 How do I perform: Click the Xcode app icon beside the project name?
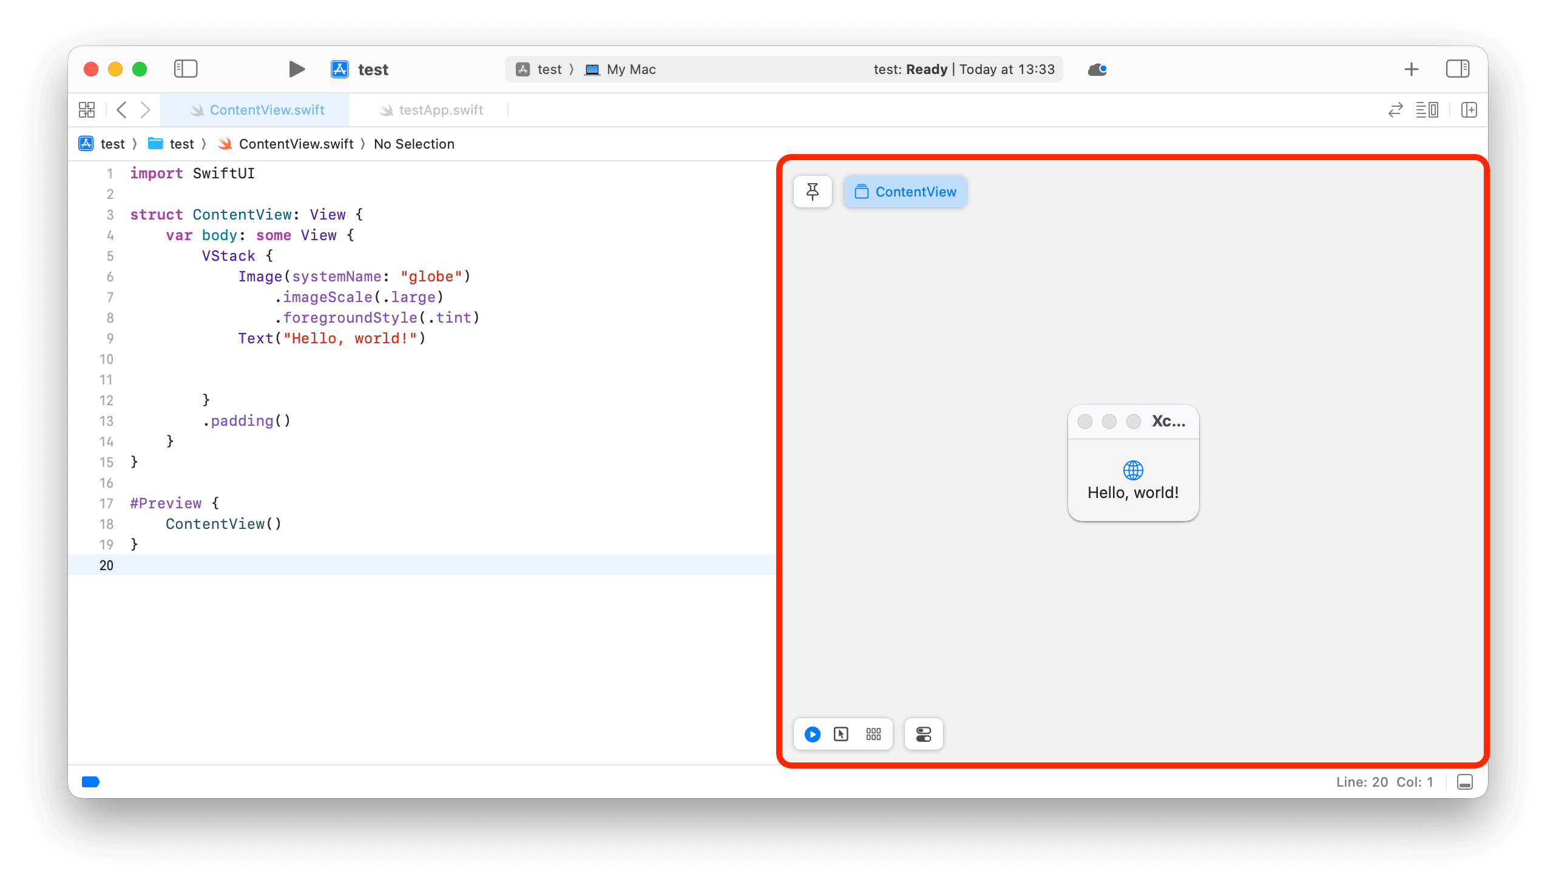point(340,69)
